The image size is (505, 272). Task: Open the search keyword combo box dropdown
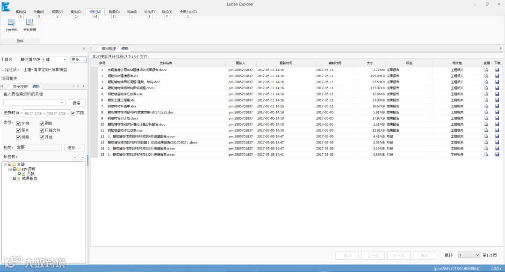pyautogui.click(x=62, y=103)
